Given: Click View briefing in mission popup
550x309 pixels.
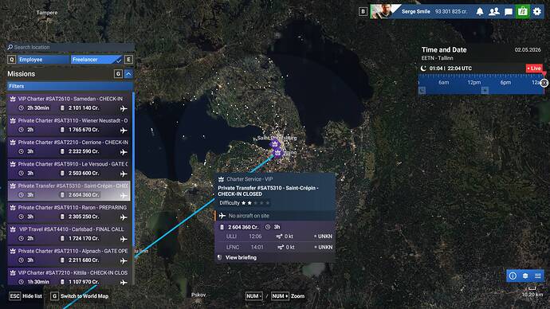Looking at the screenshot, I should tap(241, 257).
